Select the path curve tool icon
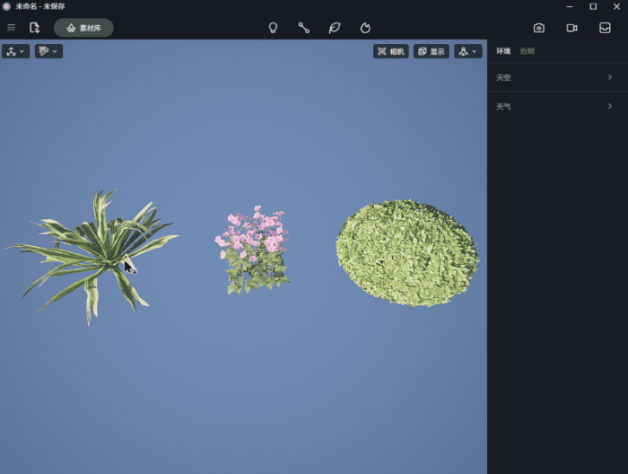The height and width of the screenshot is (474, 628). (x=304, y=28)
